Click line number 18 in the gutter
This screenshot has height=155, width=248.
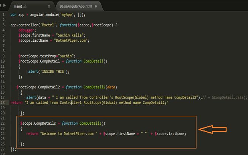point(3,103)
